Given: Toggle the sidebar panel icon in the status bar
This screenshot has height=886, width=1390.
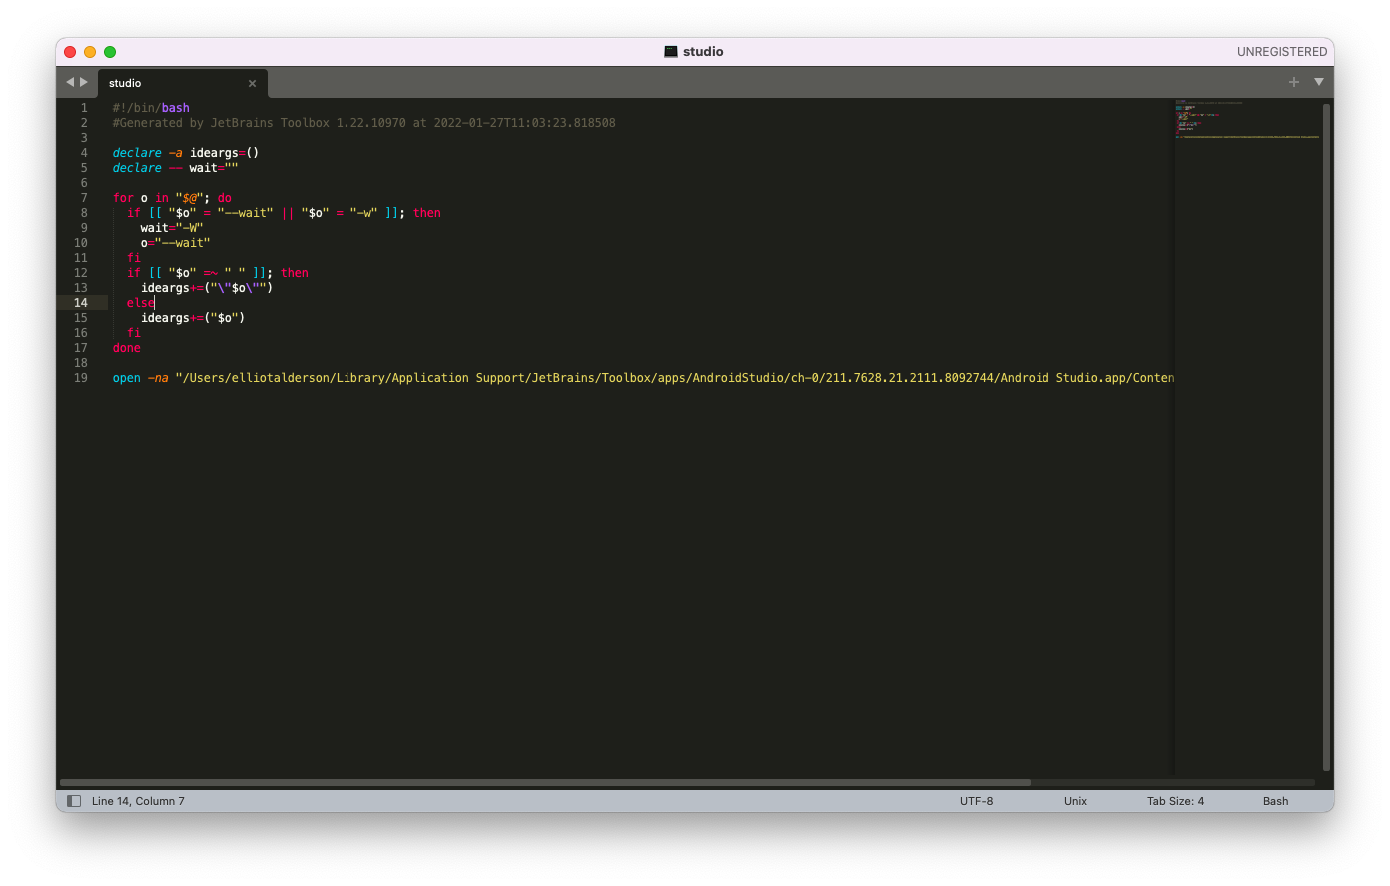Looking at the screenshot, I should click(73, 800).
